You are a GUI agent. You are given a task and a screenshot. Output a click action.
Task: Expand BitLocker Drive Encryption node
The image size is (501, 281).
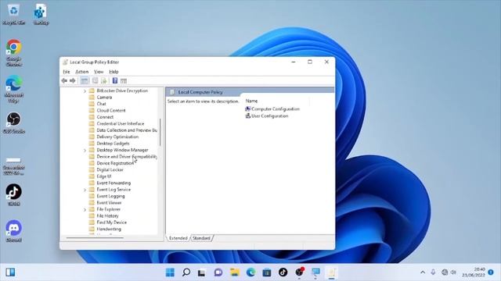click(85, 91)
